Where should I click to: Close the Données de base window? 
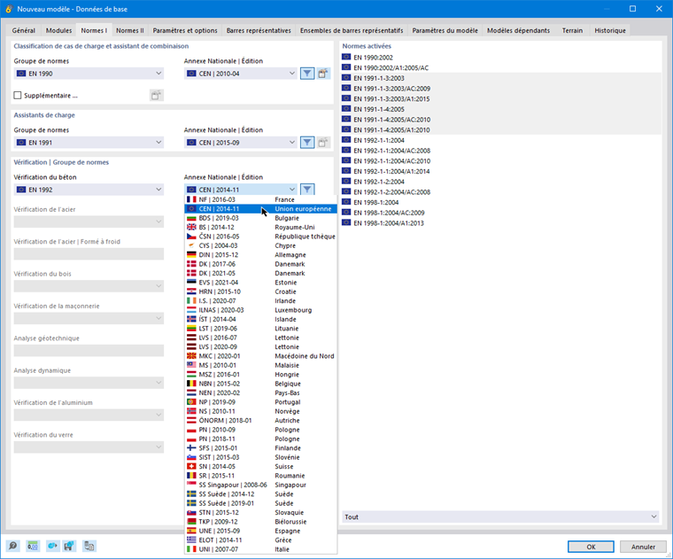pyautogui.click(x=659, y=9)
